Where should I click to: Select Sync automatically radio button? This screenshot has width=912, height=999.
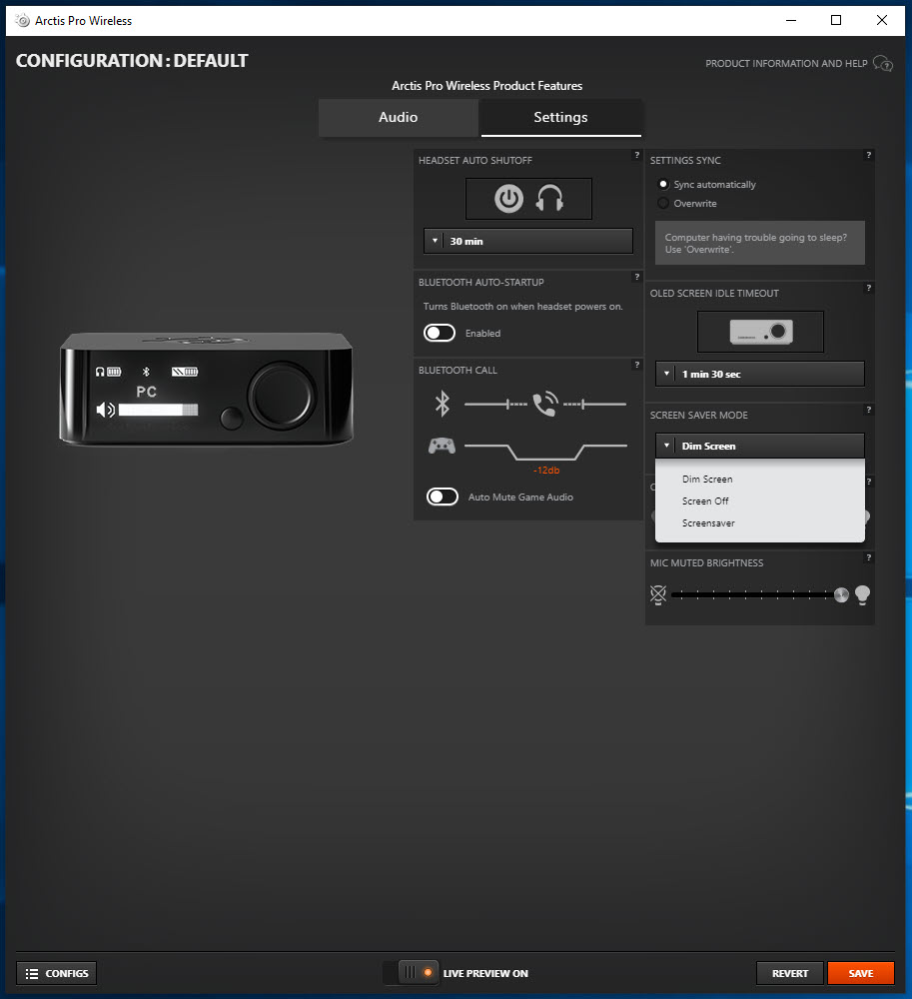tap(663, 184)
